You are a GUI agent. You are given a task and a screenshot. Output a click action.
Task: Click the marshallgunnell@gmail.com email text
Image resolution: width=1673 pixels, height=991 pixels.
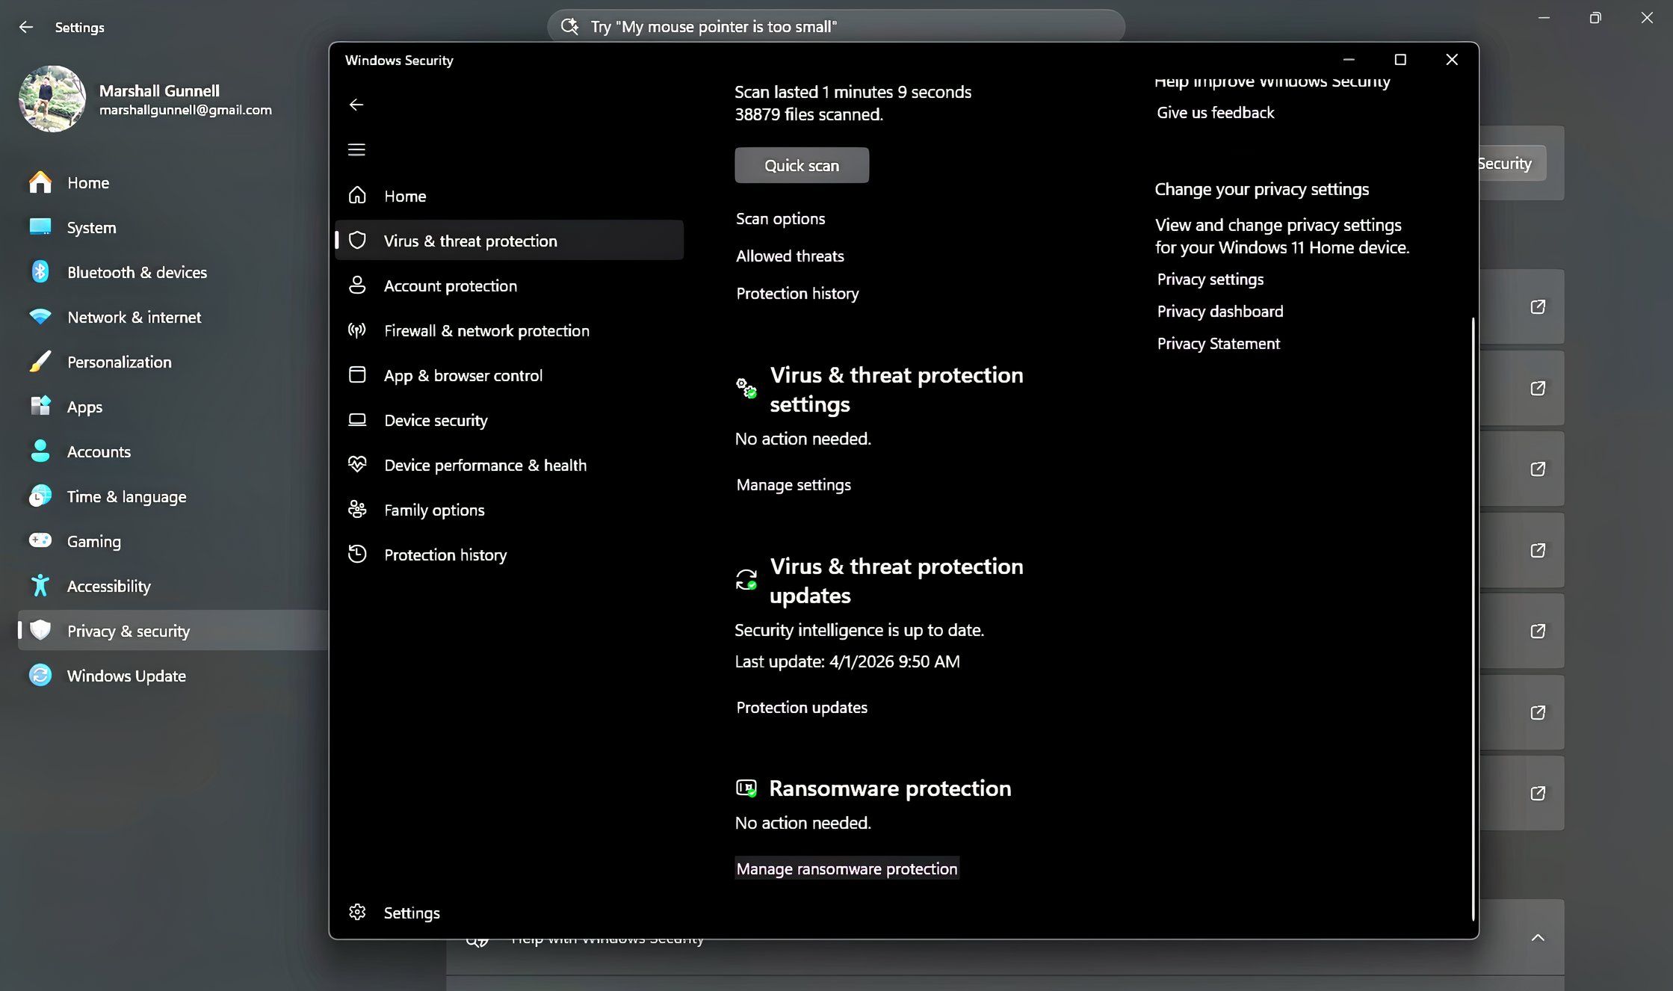[185, 110]
